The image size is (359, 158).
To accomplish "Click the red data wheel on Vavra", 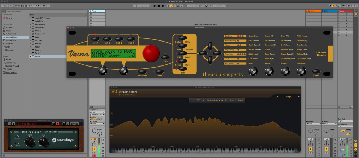I will pyautogui.click(x=151, y=53).
